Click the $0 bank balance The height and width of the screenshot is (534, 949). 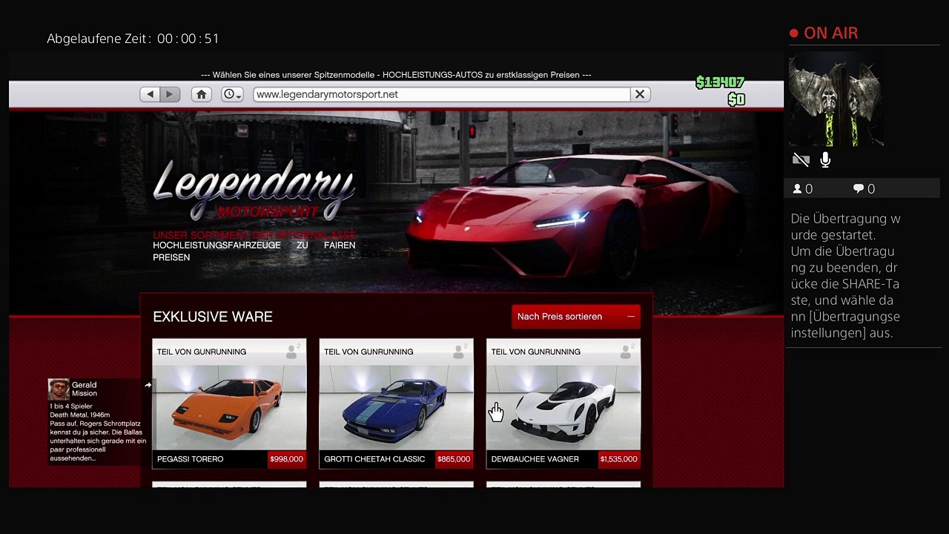736,99
